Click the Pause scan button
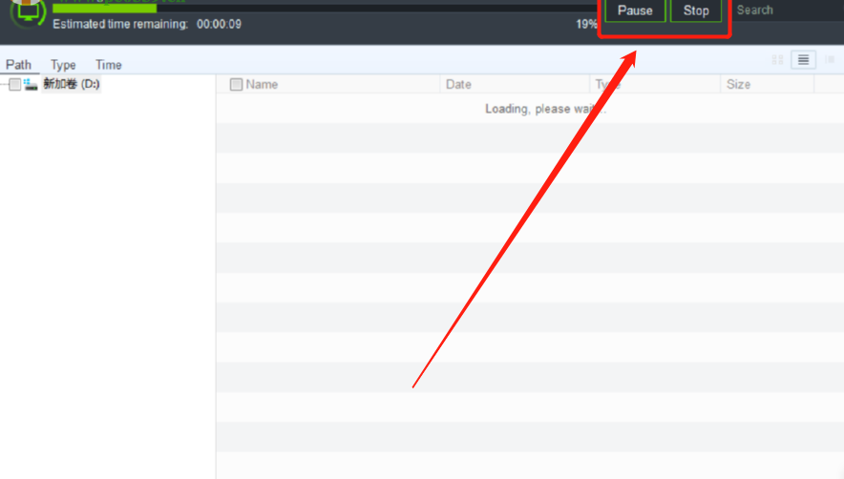Screen dimensions: 844x479 click(635, 10)
